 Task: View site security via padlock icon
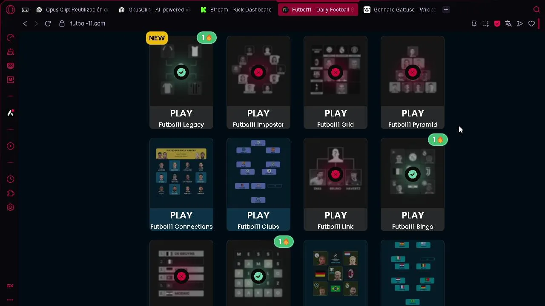point(62,23)
